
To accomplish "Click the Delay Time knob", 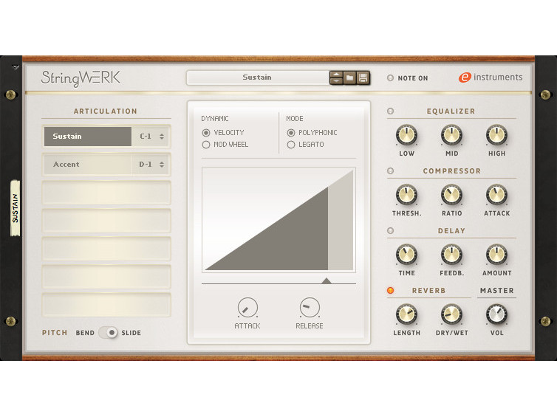I will 406,255.
